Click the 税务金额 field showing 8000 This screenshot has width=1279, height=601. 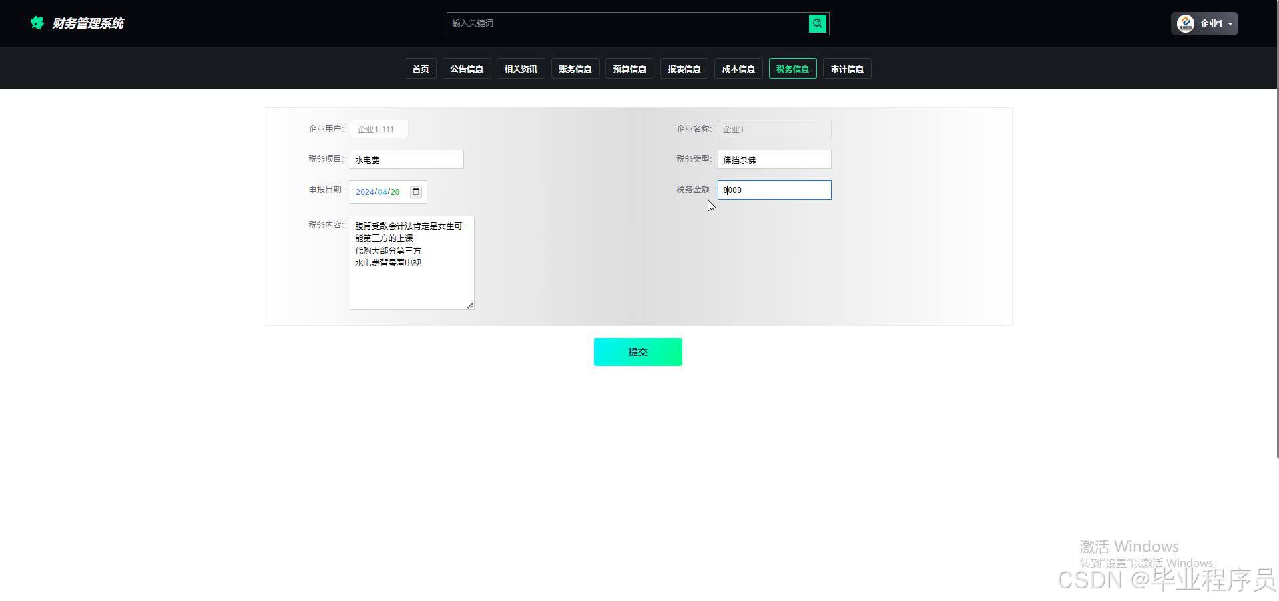(x=774, y=190)
